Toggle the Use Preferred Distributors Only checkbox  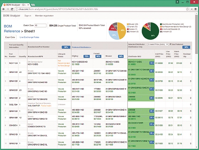point(171,44)
